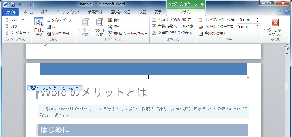Viewport: 292px width, 137px height.
Task: Click the ナビゲーション group label
Action: 113,40
